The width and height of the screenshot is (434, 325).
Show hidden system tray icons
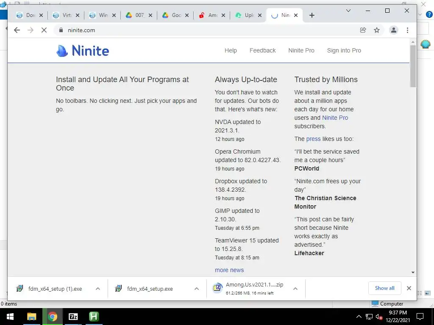click(x=359, y=317)
